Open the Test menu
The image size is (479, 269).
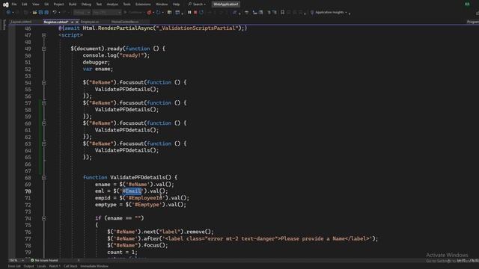click(99, 4)
